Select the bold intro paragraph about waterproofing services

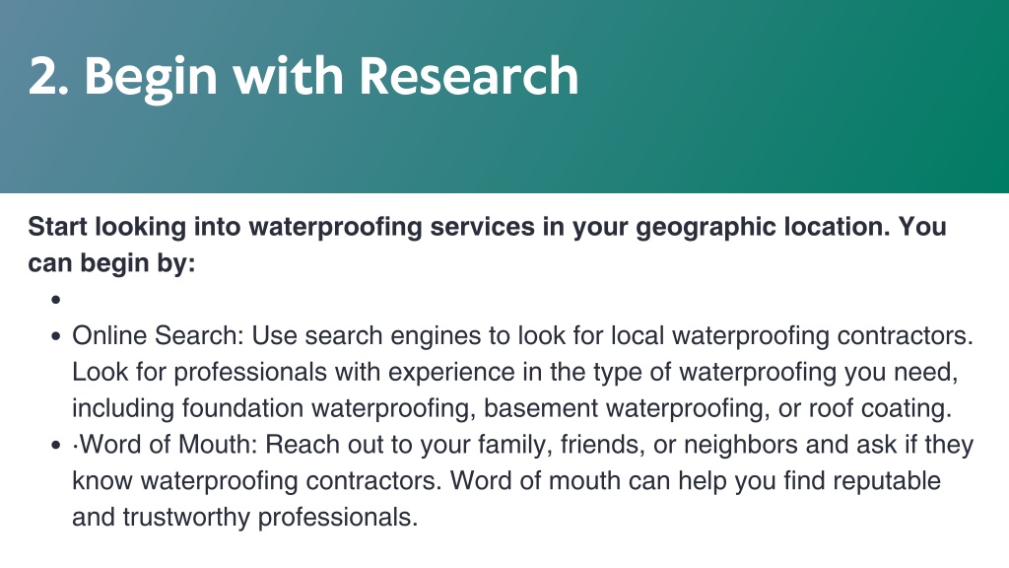487,245
